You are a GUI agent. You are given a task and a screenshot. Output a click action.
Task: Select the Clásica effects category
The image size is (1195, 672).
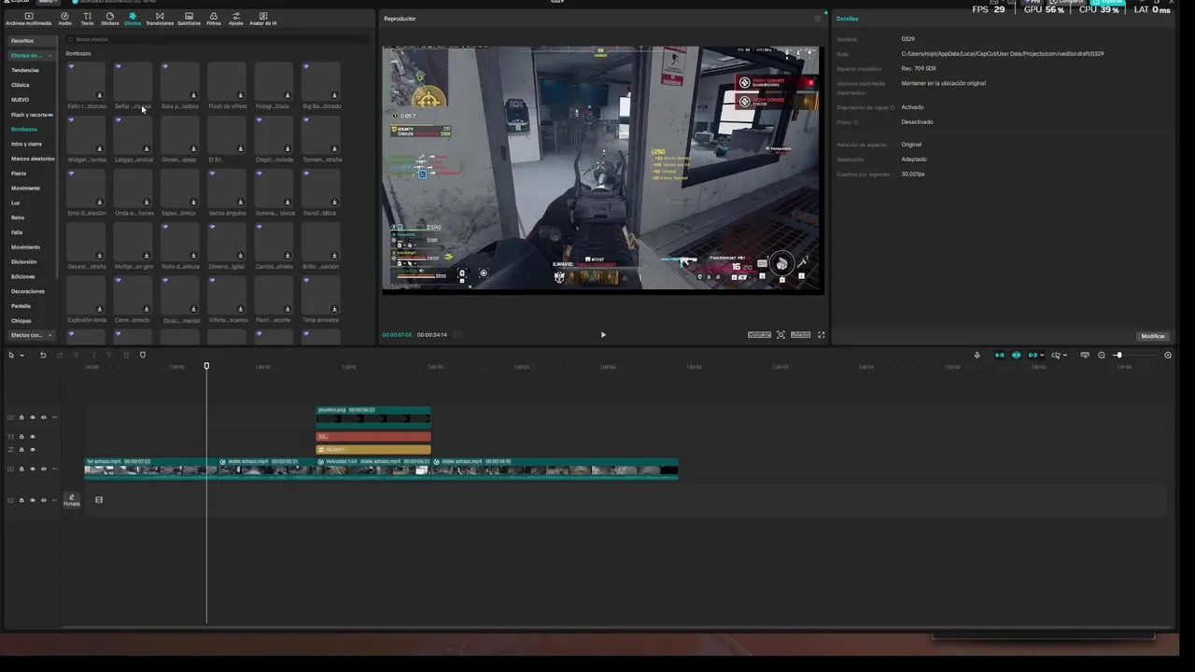[x=21, y=85]
